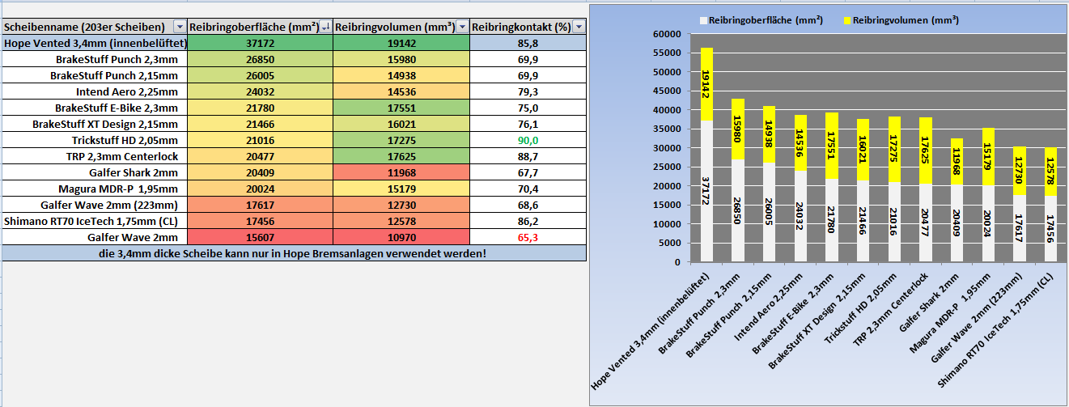Select red table cell with volume 11968

click(x=401, y=172)
